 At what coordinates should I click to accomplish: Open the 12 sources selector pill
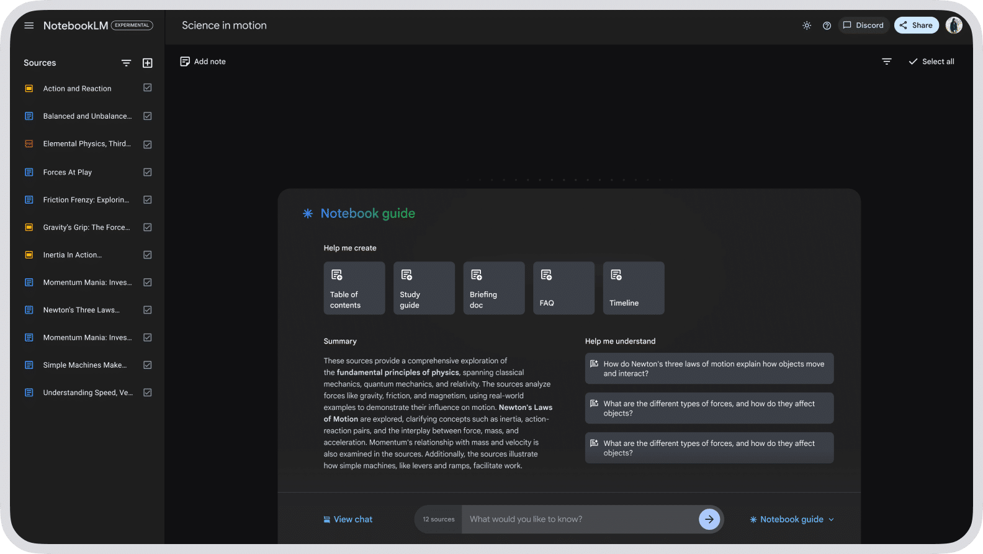coord(439,519)
